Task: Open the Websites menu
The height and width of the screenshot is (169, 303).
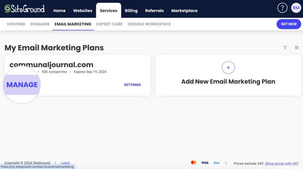Action: [83, 11]
